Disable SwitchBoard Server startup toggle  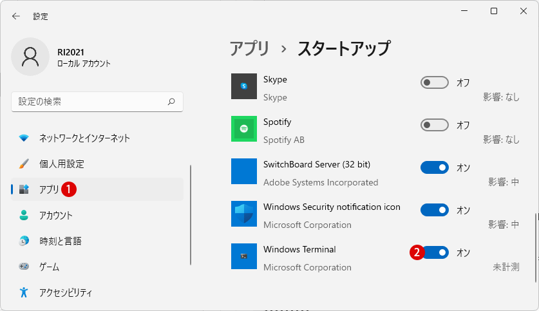435,167
